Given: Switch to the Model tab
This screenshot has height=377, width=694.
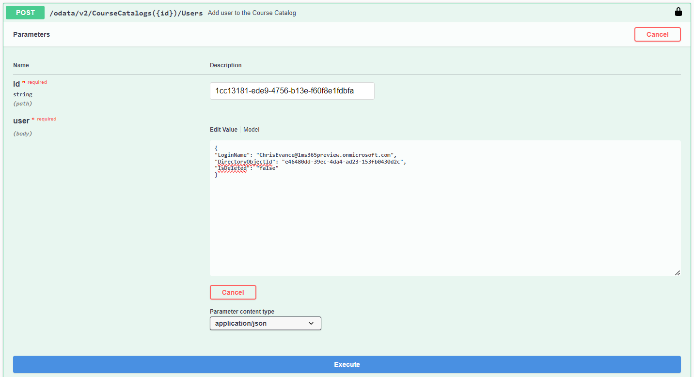Looking at the screenshot, I should [x=251, y=129].
